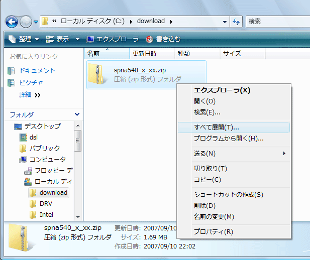This screenshot has height=260, width=310.
Task: Click the folder tree scroll down arrow
Action: coord(78,217)
